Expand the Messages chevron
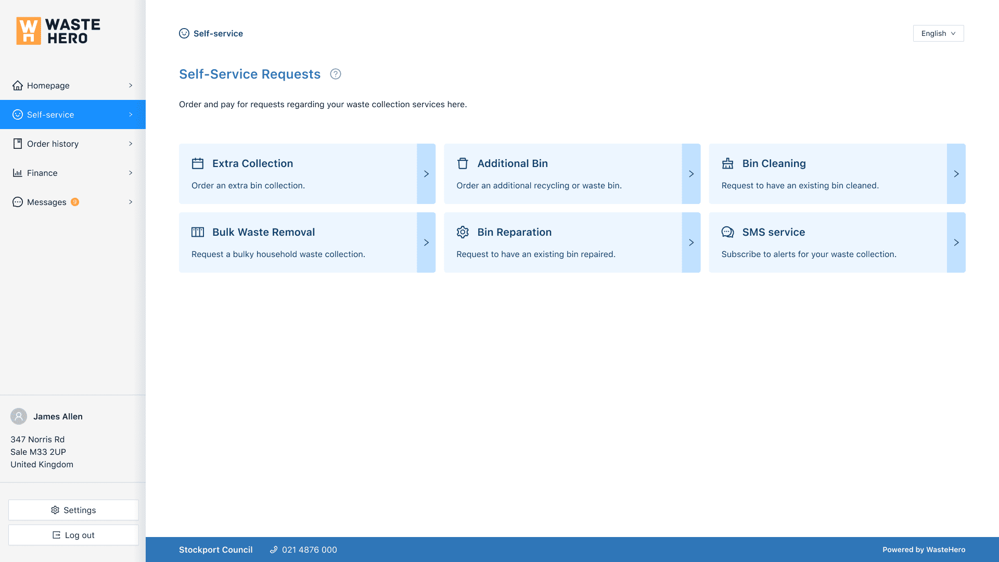 point(131,202)
